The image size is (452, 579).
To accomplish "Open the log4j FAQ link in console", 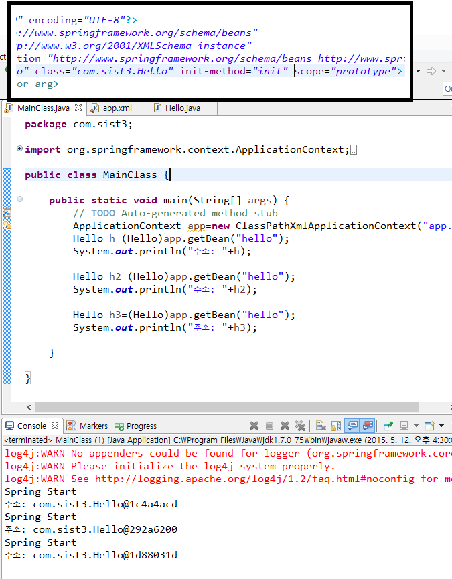I will click(x=256, y=479).
